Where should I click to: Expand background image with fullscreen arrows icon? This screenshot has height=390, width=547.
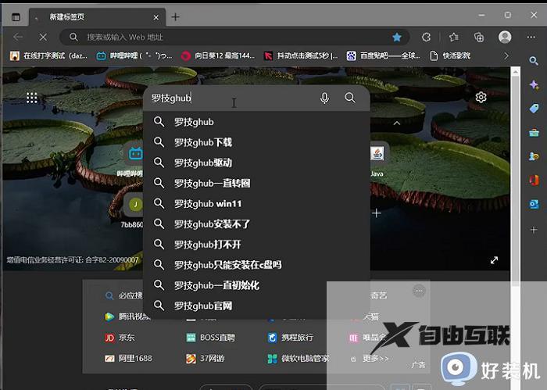tap(494, 260)
